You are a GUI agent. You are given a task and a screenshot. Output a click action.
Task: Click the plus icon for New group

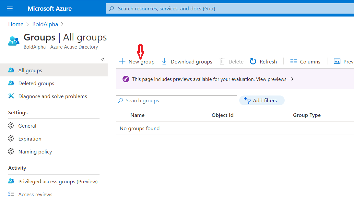pos(122,61)
